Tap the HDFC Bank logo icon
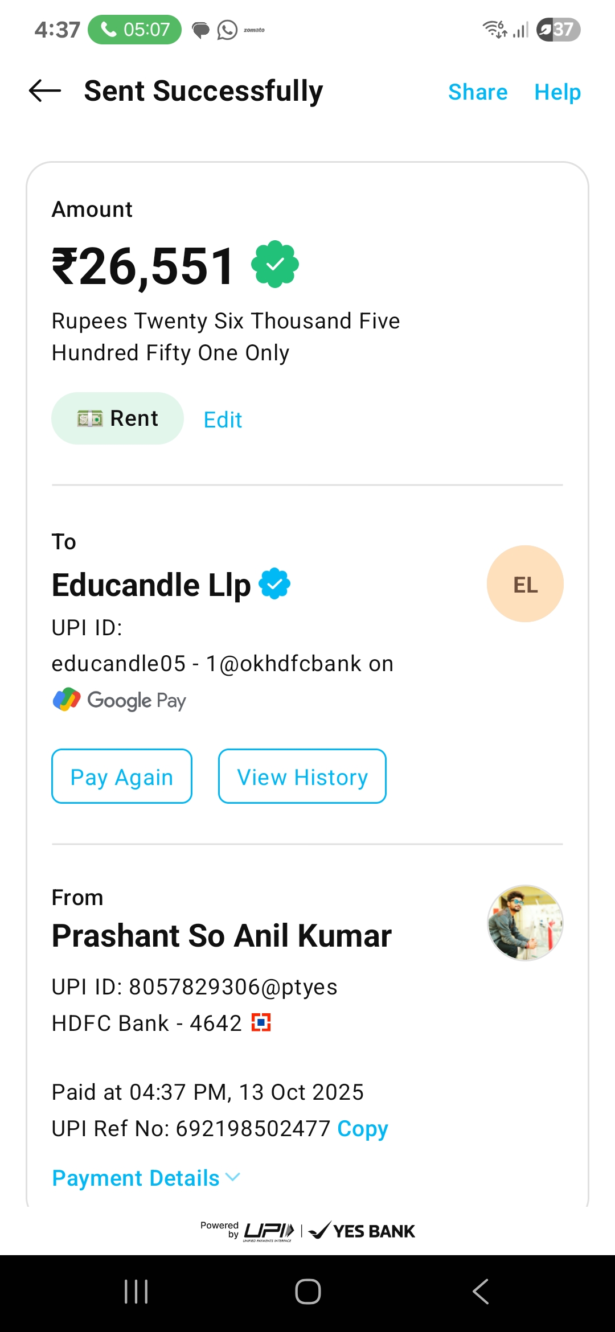 pyautogui.click(x=261, y=1022)
